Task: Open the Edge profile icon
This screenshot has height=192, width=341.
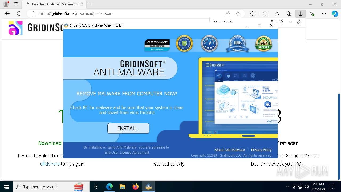Action: (6, 4)
